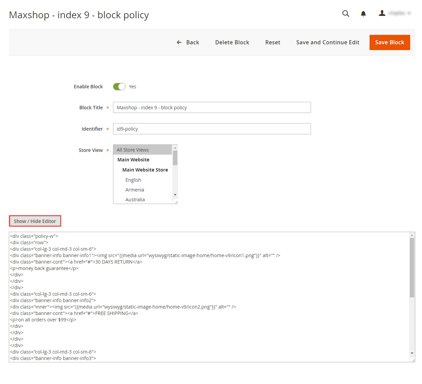
Task: Select All Store Views option
Action: [x=142, y=150]
